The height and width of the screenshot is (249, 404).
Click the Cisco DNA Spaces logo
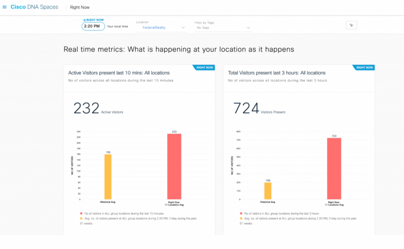(34, 7)
